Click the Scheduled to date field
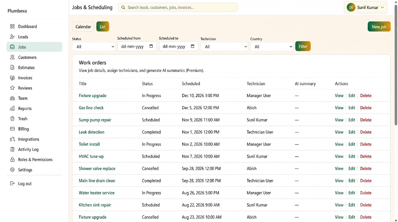 [178, 46]
